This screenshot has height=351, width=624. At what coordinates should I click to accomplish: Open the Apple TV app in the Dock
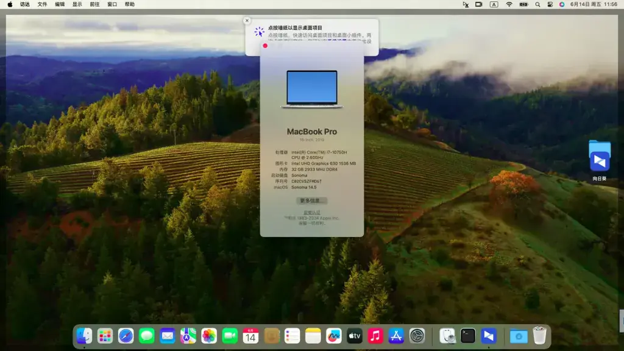355,336
